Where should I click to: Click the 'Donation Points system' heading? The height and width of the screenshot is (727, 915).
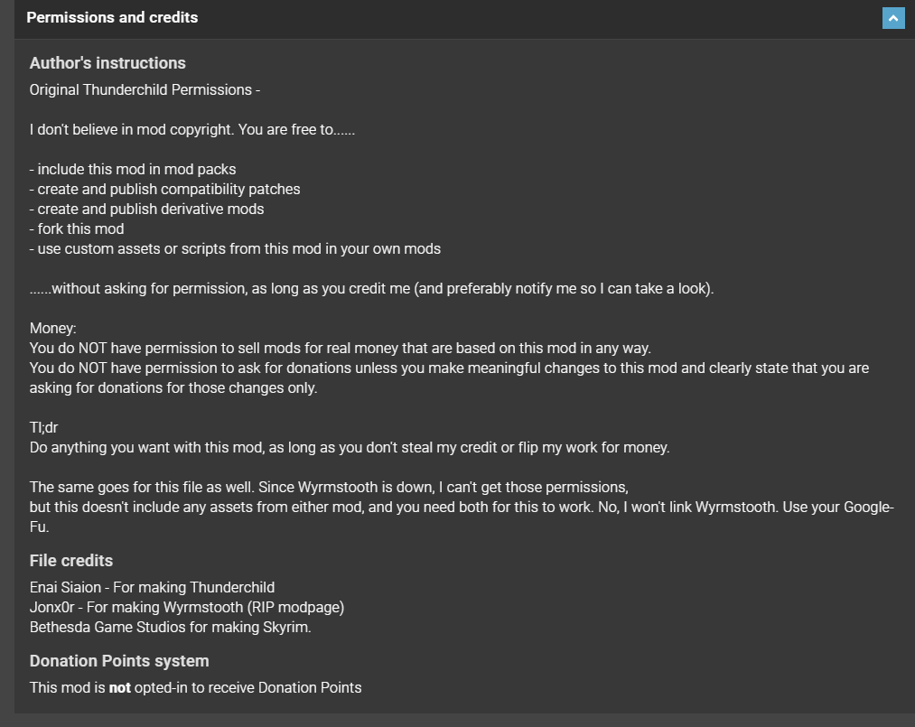[119, 661]
